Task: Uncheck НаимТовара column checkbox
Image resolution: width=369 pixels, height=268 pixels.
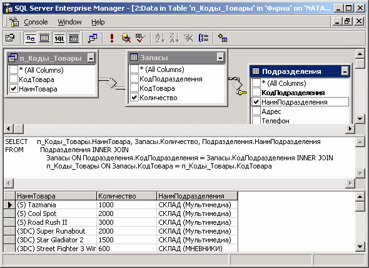Action: [x=14, y=89]
